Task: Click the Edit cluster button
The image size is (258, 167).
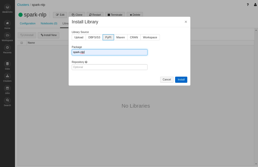Action: tap(60, 15)
